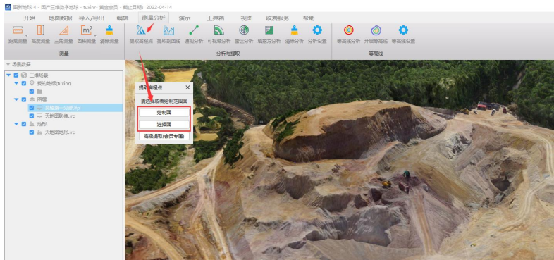
Task: Collapse the 图层 tree node
Action: (16, 99)
